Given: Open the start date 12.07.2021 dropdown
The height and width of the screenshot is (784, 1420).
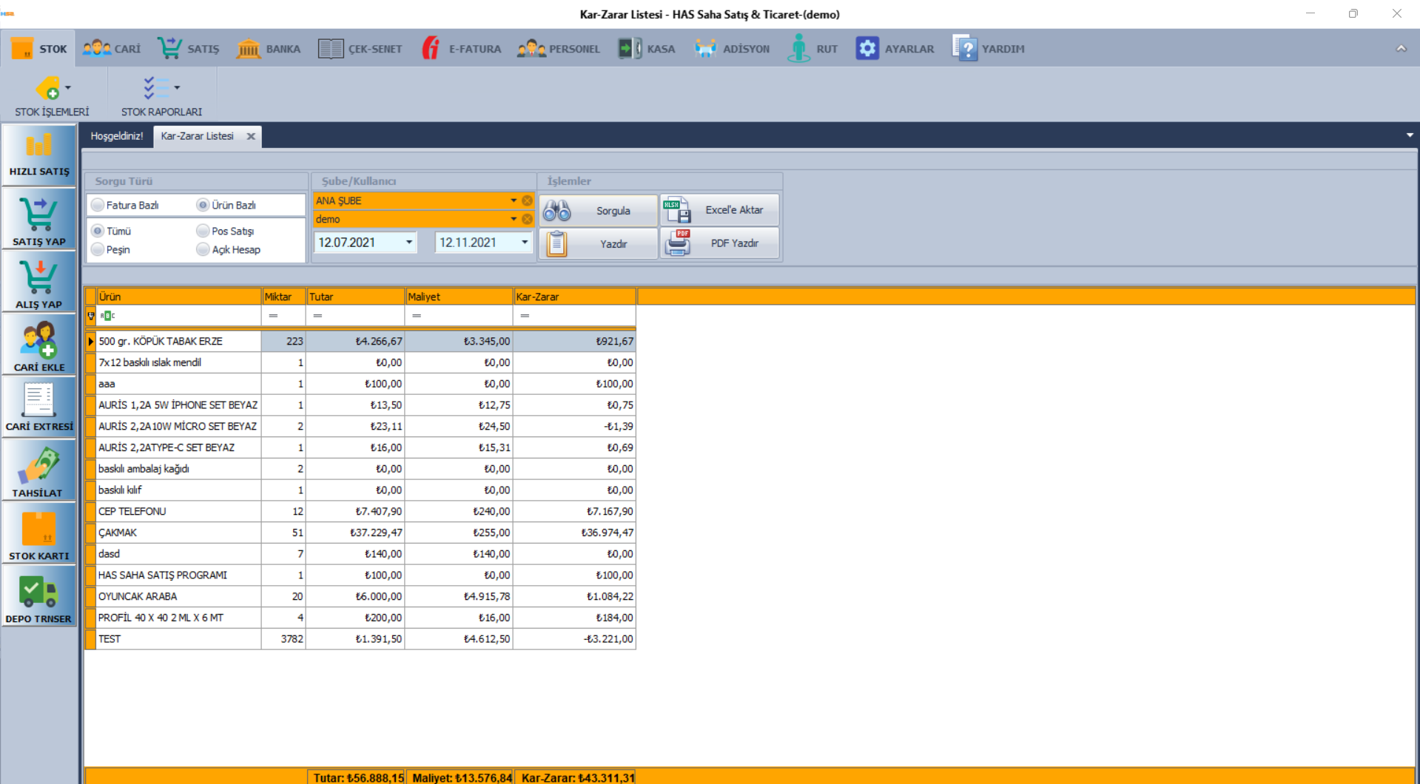Looking at the screenshot, I should 408,243.
